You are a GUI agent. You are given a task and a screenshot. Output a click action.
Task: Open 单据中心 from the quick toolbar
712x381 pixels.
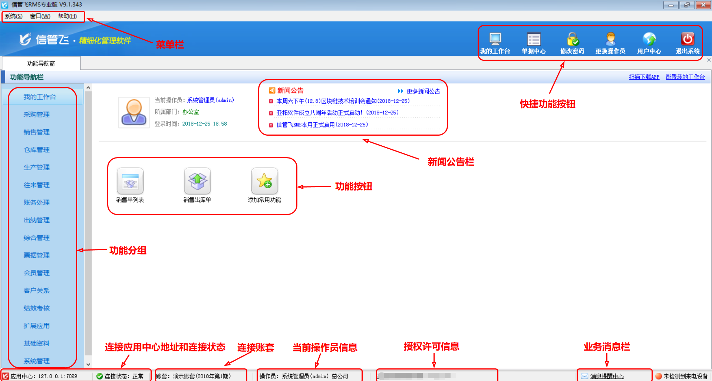tap(534, 39)
